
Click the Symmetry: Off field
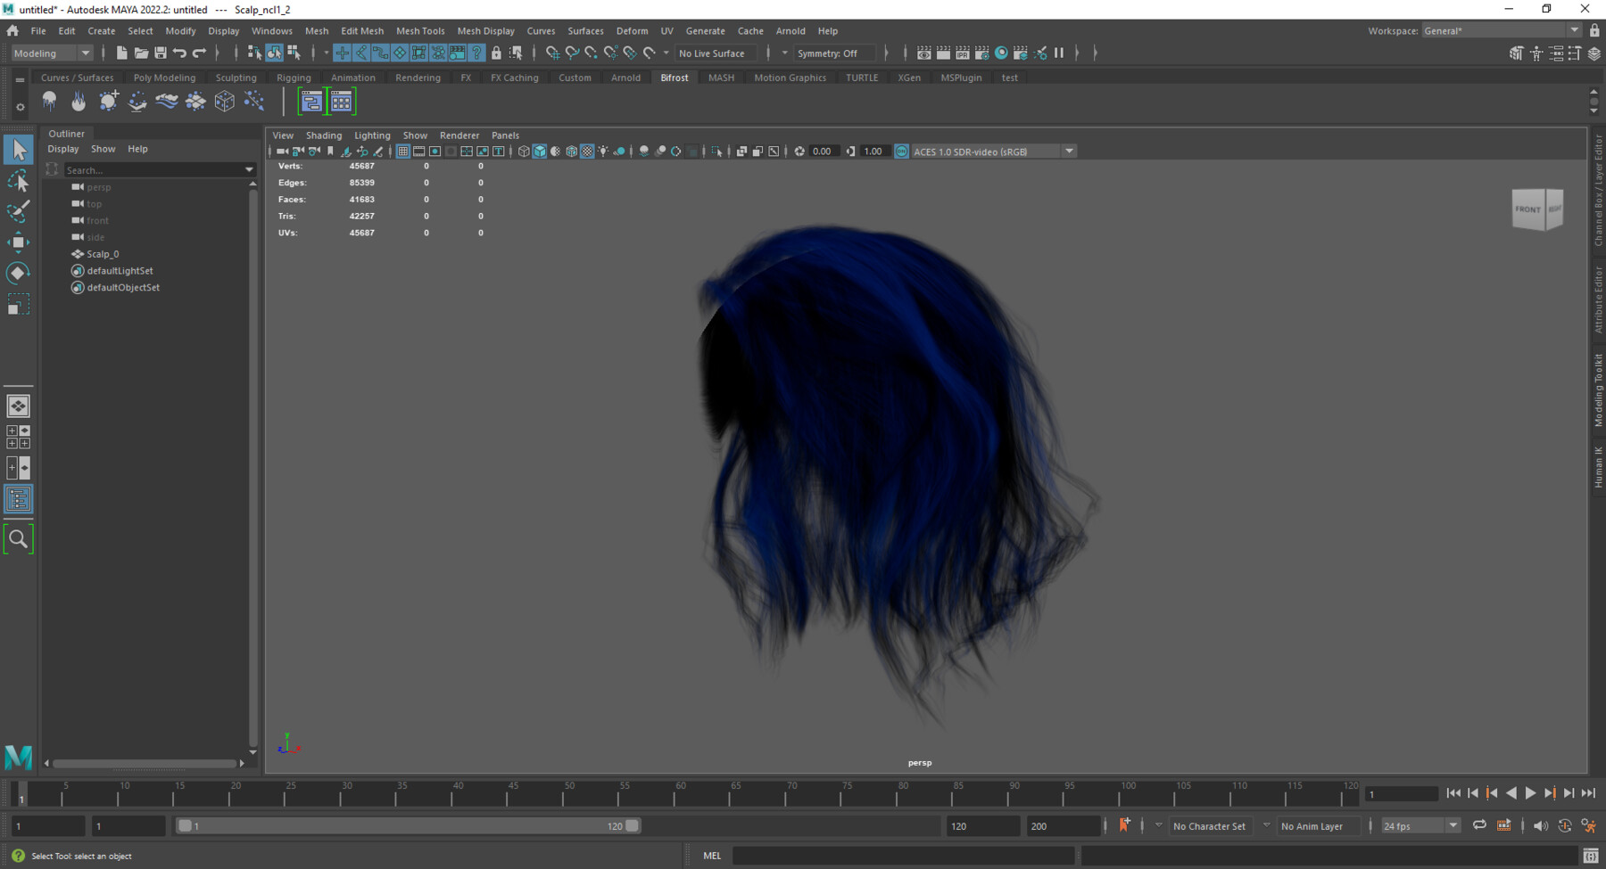(x=836, y=53)
